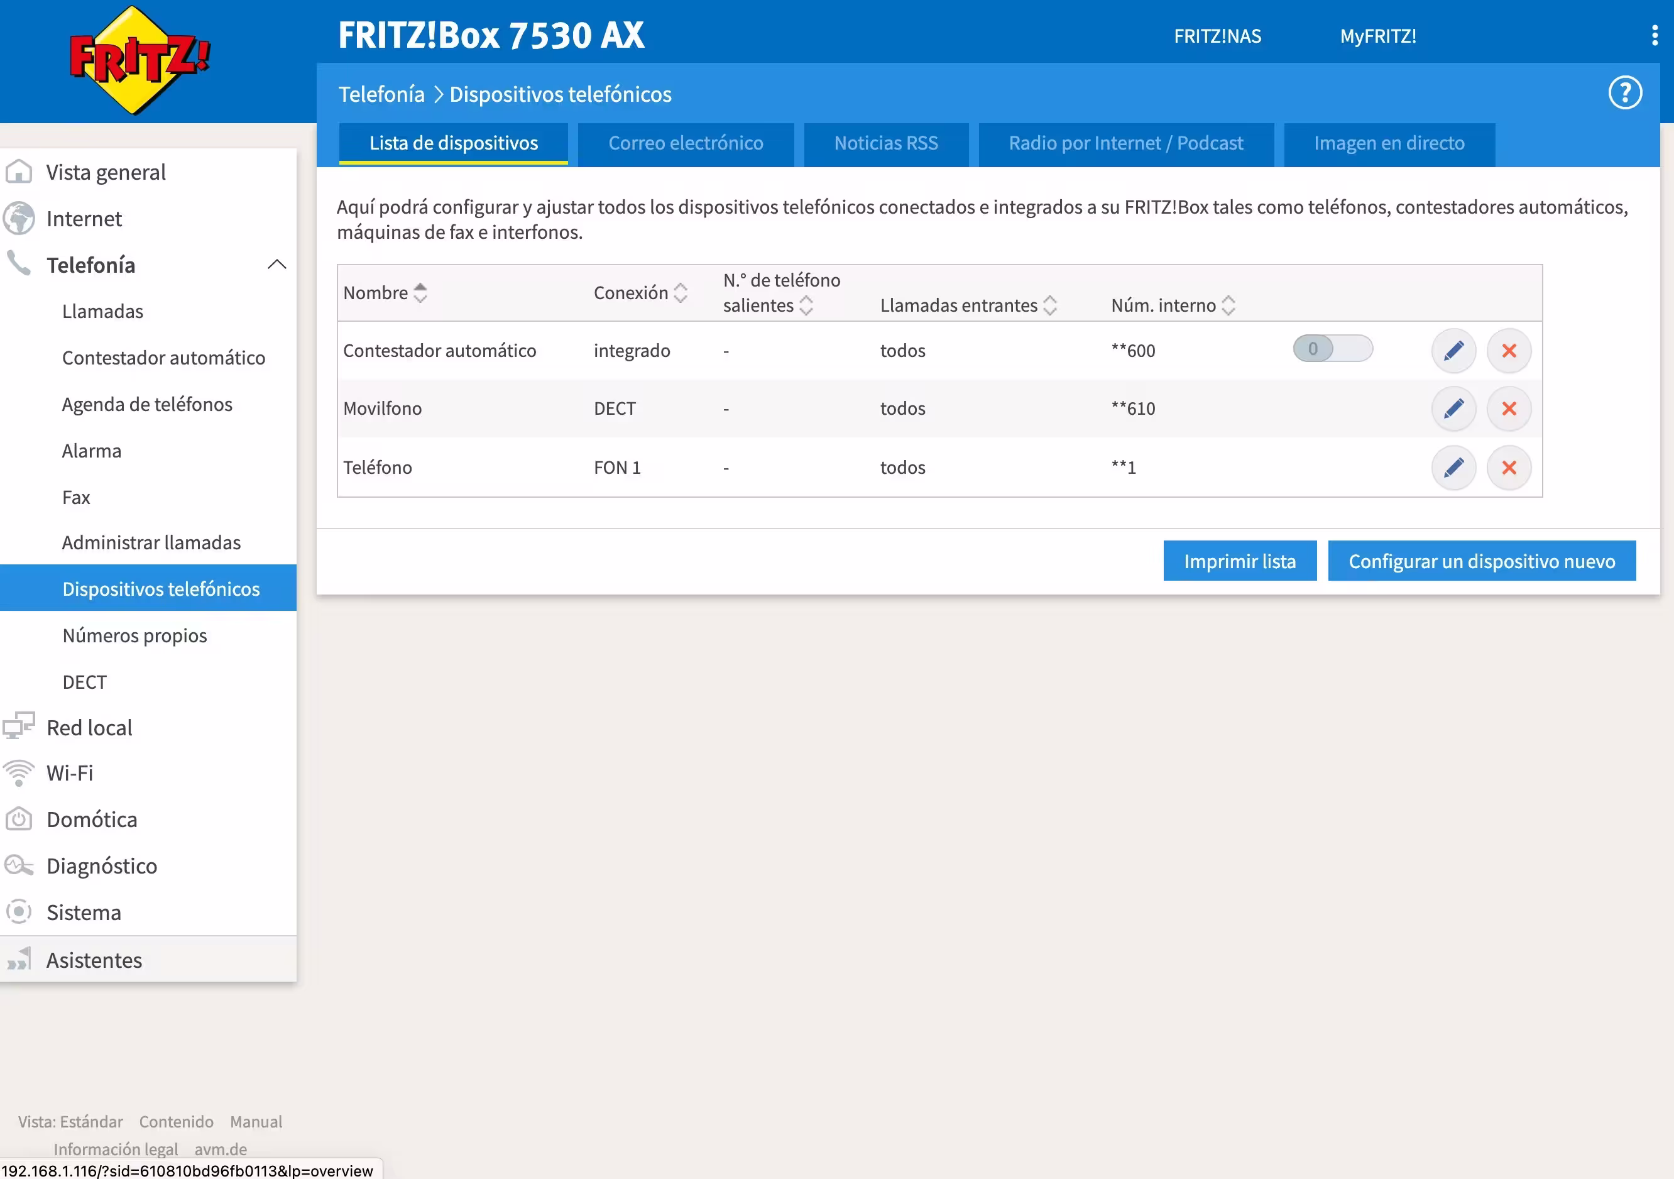Open the three-dot menu in header
The width and height of the screenshot is (1674, 1179).
coord(1655,36)
